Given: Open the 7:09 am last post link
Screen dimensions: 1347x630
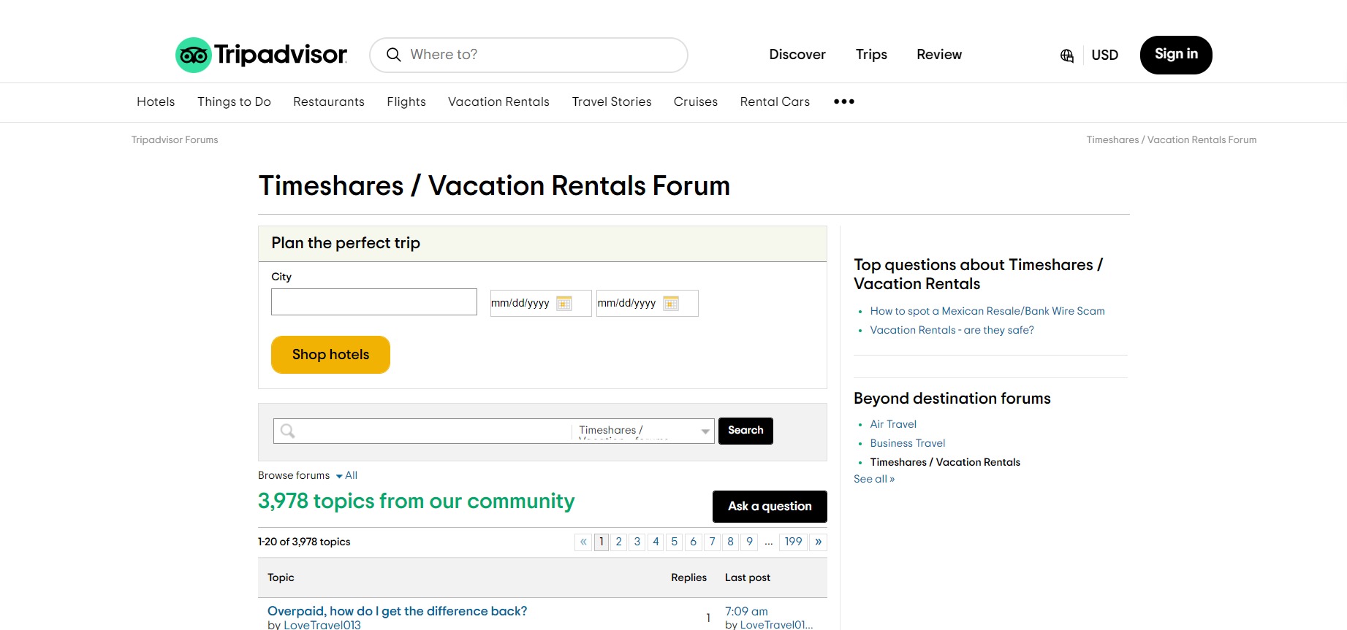Looking at the screenshot, I should point(746,612).
